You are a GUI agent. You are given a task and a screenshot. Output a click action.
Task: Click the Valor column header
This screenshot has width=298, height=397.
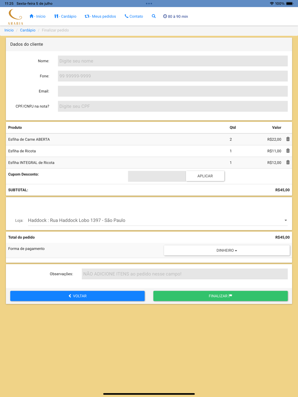pos(277,127)
